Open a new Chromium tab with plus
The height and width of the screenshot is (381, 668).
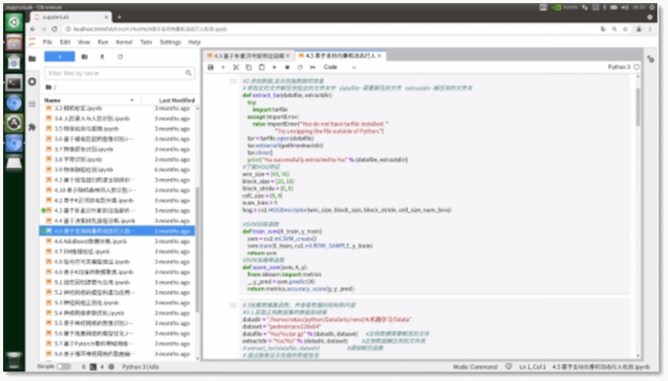coord(119,17)
